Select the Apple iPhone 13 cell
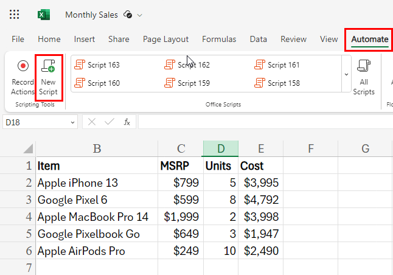Image resolution: width=393 pixels, height=275 pixels. point(97,183)
